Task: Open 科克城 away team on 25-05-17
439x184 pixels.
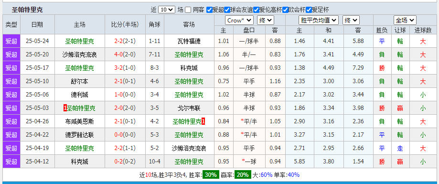Action: [189, 68]
